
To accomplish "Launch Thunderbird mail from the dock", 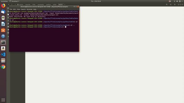I will [x=3, y=12].
